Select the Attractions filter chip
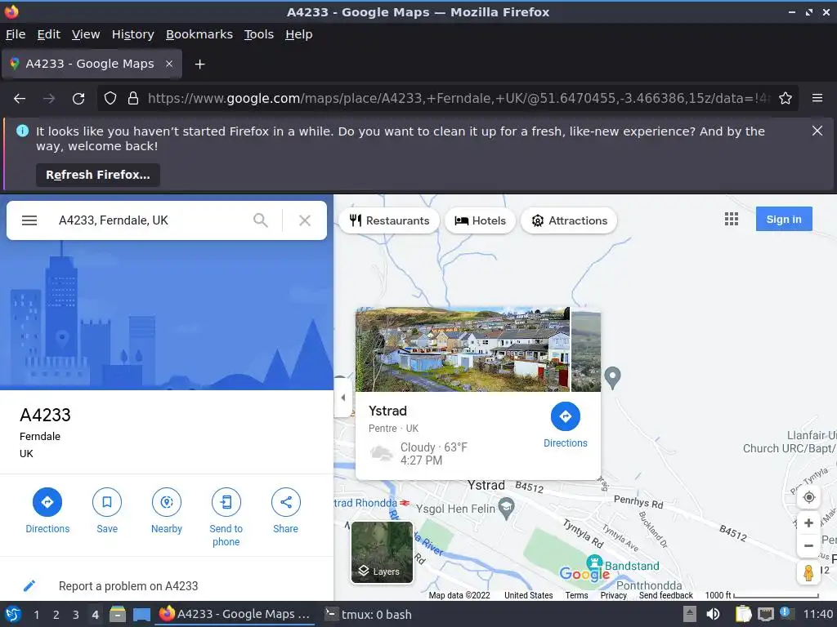The width and height of the screenshot is (837, 627). [569, 220]
